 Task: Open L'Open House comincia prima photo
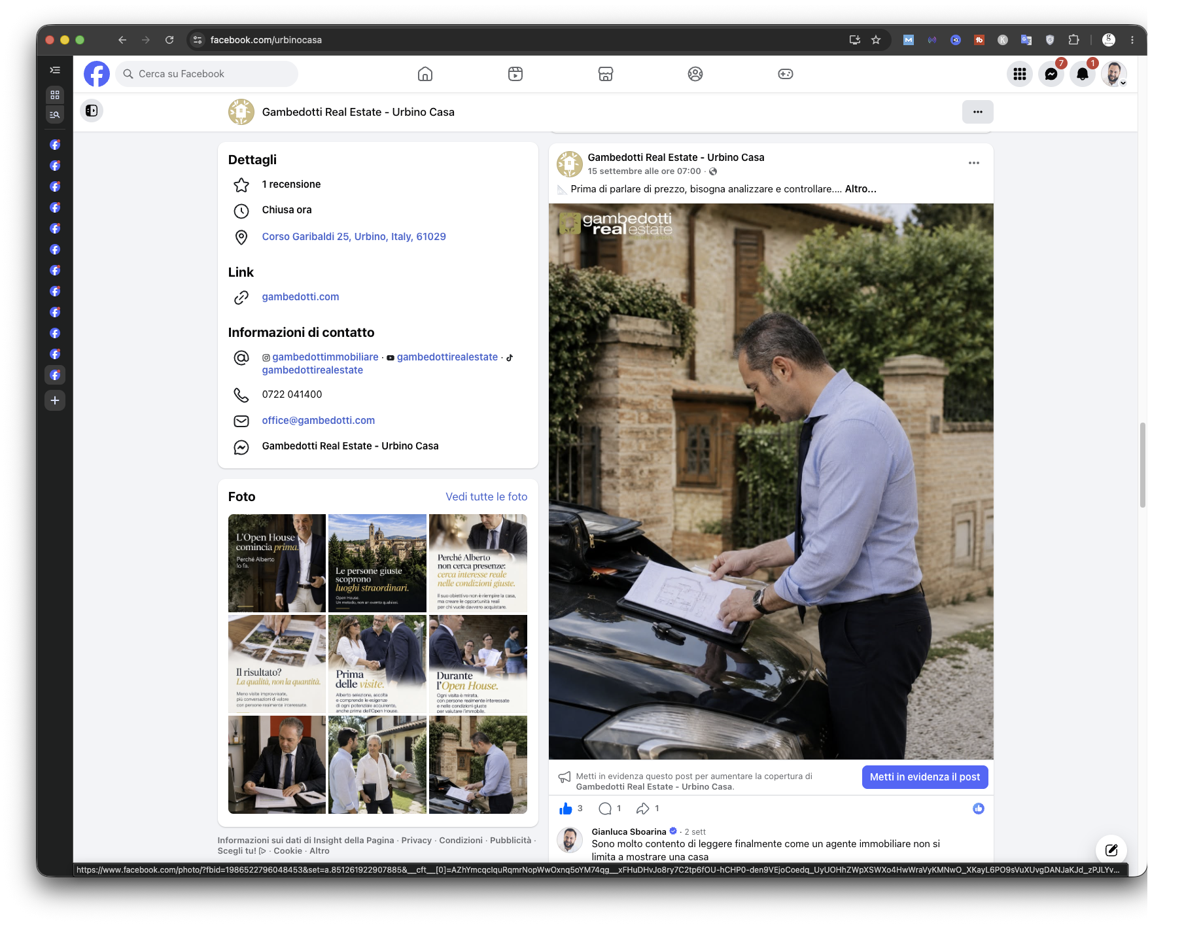click(x=277, y=563)
